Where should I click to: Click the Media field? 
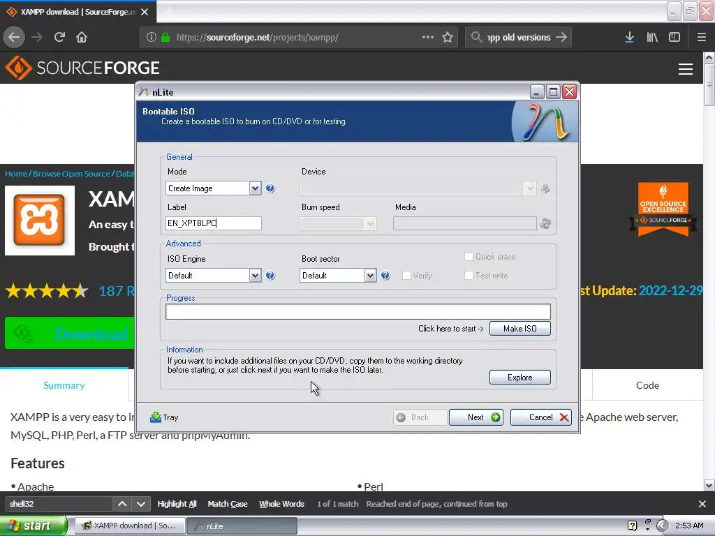464,223
